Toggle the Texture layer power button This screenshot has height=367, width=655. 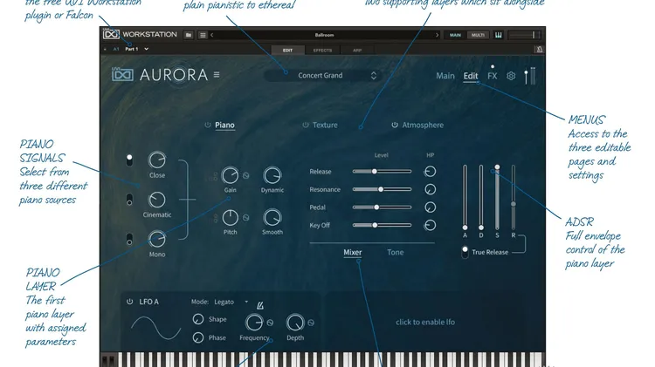point(306,125)
